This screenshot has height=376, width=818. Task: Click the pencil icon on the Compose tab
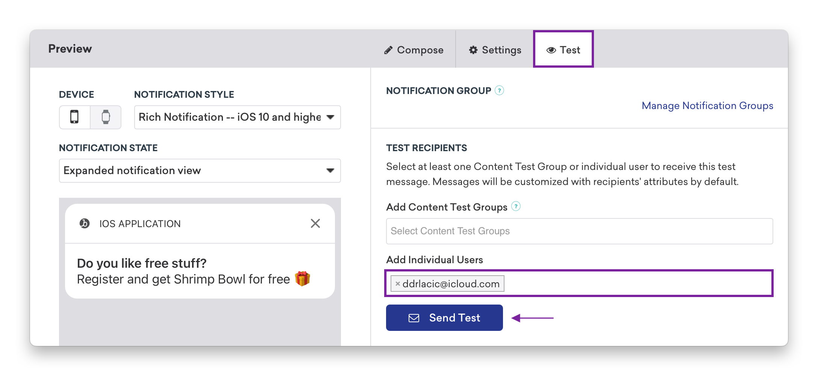388,50
